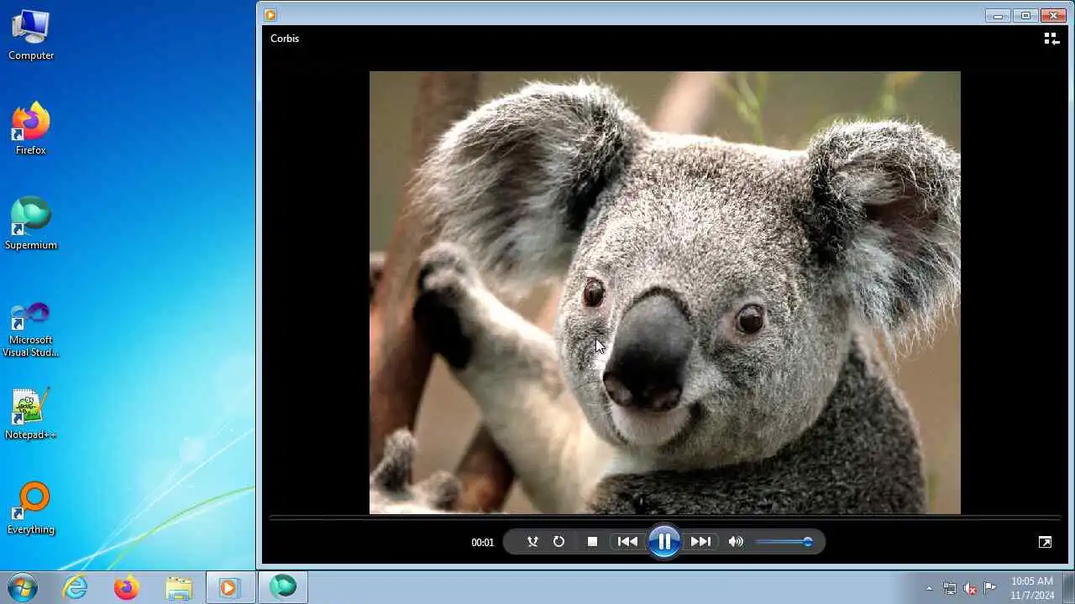Mute the player's volume speaker icon
This screenshot has width=1075, height=604.
[736, 542]
